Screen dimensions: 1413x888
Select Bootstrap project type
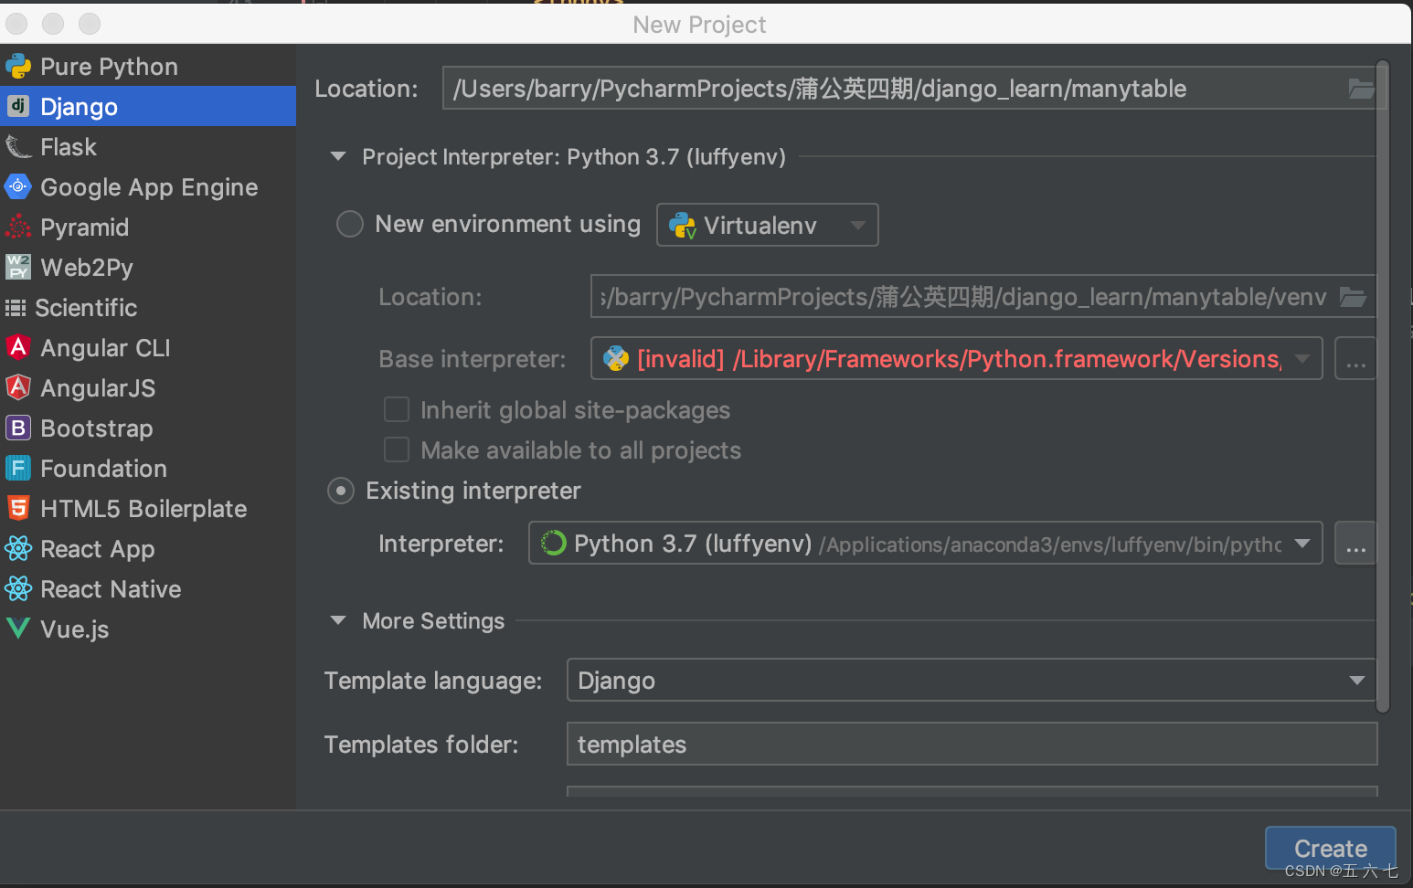[148, 428]
